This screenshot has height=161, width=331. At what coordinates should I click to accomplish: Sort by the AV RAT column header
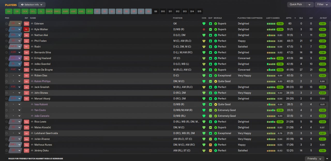(323, 18)
